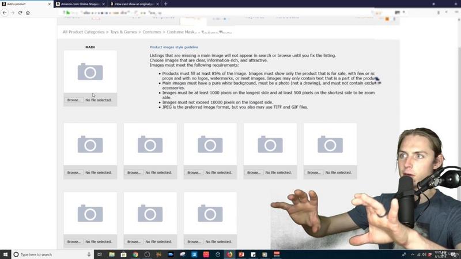The image size is (461, 259).
Task: Click the MAIN label above the first image slot
Action: pyautogui.click(x=90, y=47)
